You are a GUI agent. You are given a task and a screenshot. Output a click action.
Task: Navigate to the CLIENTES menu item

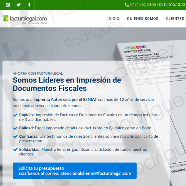point(175,19)
